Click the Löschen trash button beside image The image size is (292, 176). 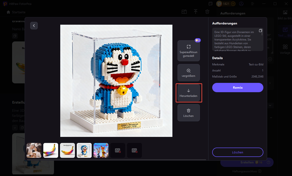click(188, 113)
